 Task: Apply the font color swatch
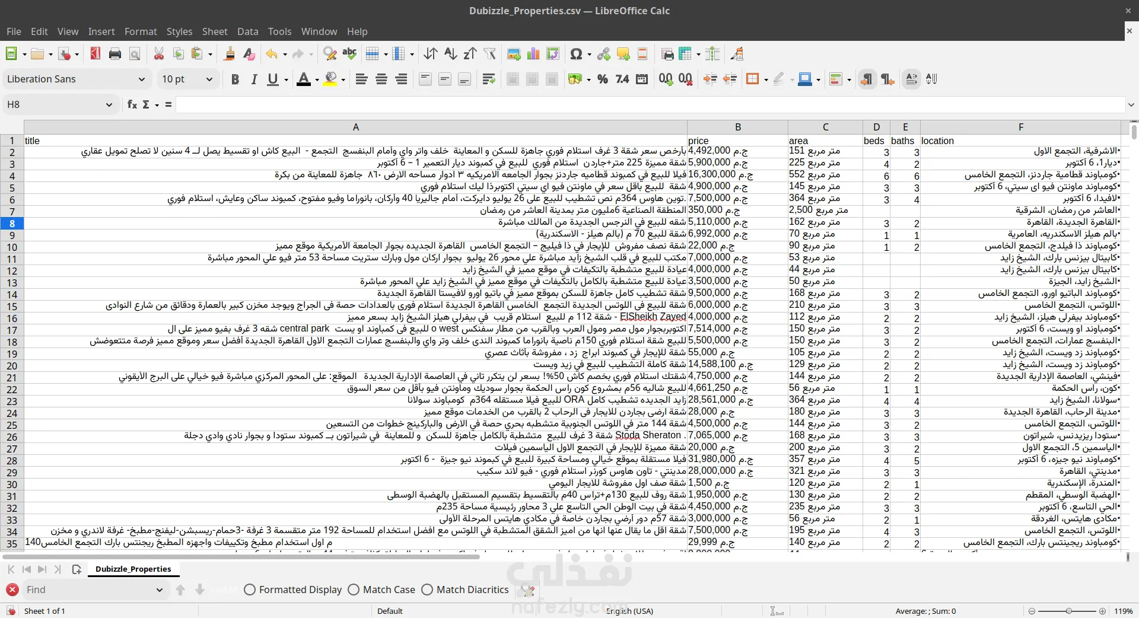(x=303, y=79)
